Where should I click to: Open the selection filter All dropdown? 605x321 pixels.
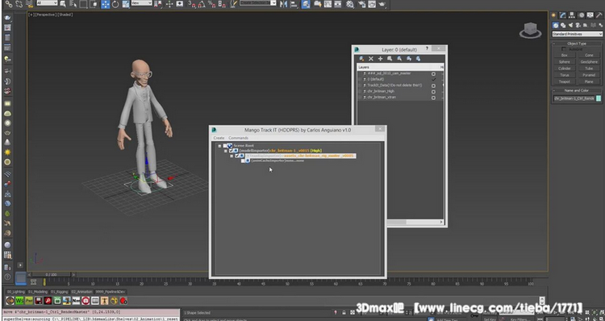point(47,3)
